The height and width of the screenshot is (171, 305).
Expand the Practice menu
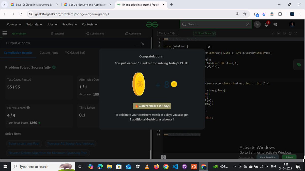point(70,24)
